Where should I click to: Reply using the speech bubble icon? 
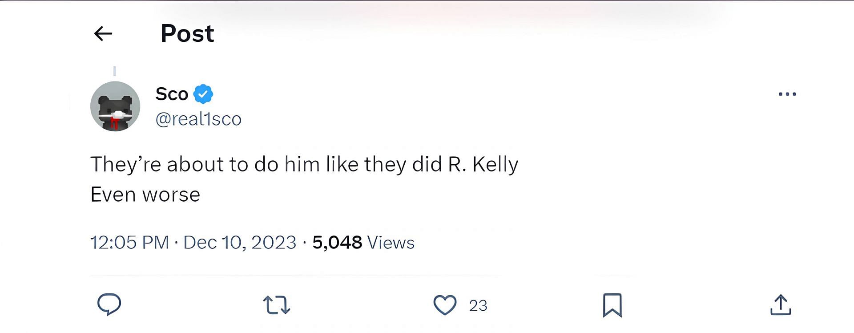pos(109,305)
